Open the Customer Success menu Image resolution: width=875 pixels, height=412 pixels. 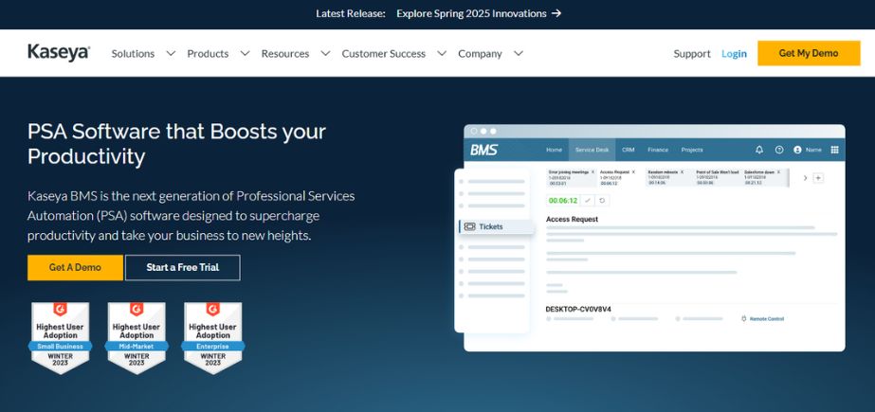click(383, 54)
